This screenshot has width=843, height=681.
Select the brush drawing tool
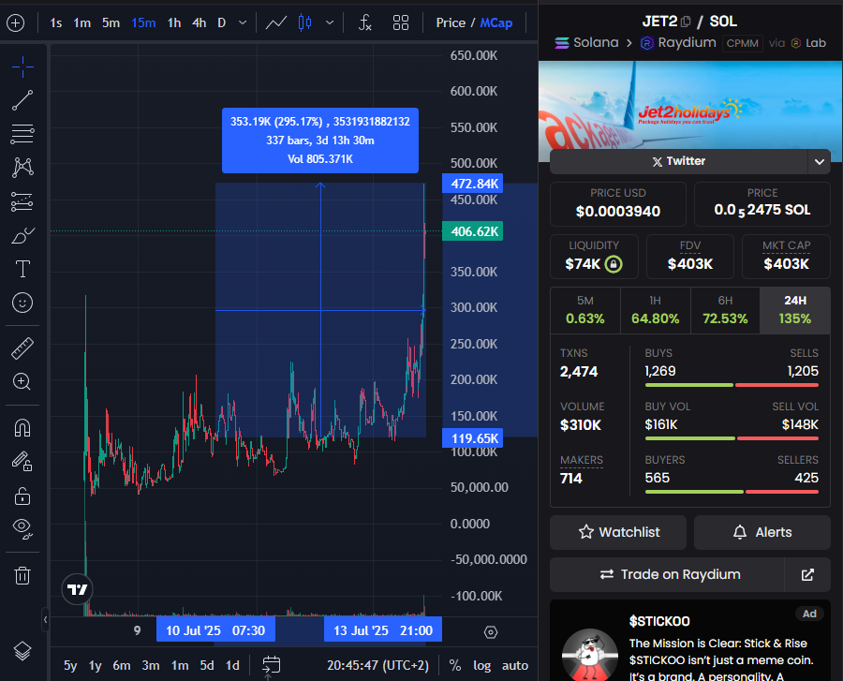point(22,235)
